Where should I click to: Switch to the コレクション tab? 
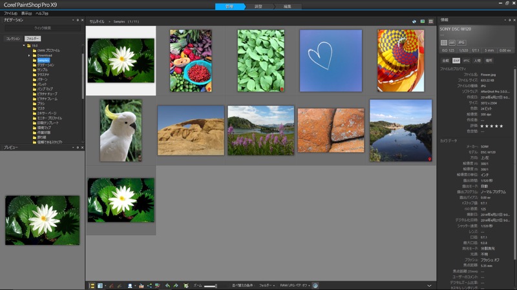click(13, 39)
